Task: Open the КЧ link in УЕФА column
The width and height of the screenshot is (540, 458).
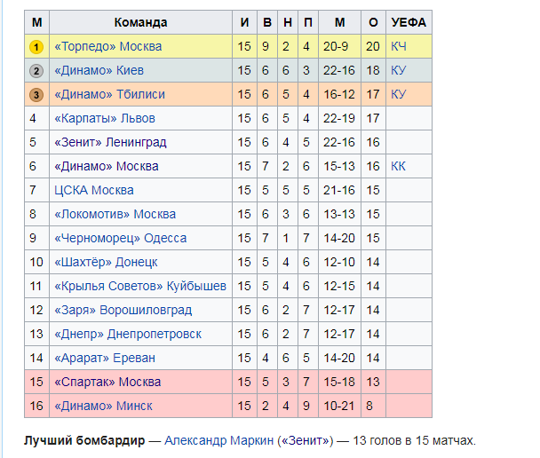Action: pos(399,46)
